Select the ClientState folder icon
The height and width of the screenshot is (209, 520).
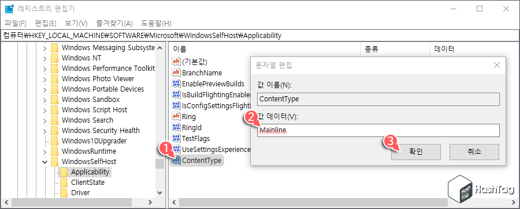(x=64, y=183)
